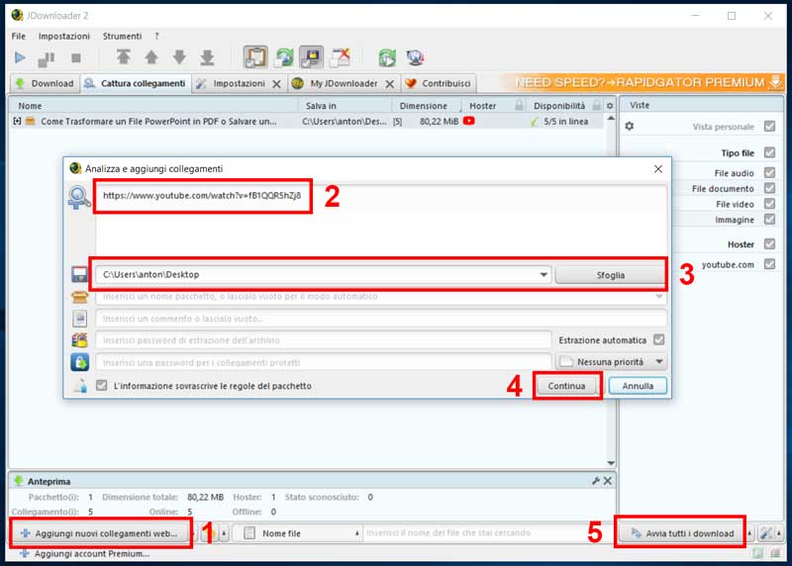This screenshot has height=566, width=792.
Task: Open table column settings gear in the header
Action: tap(610, 106)
